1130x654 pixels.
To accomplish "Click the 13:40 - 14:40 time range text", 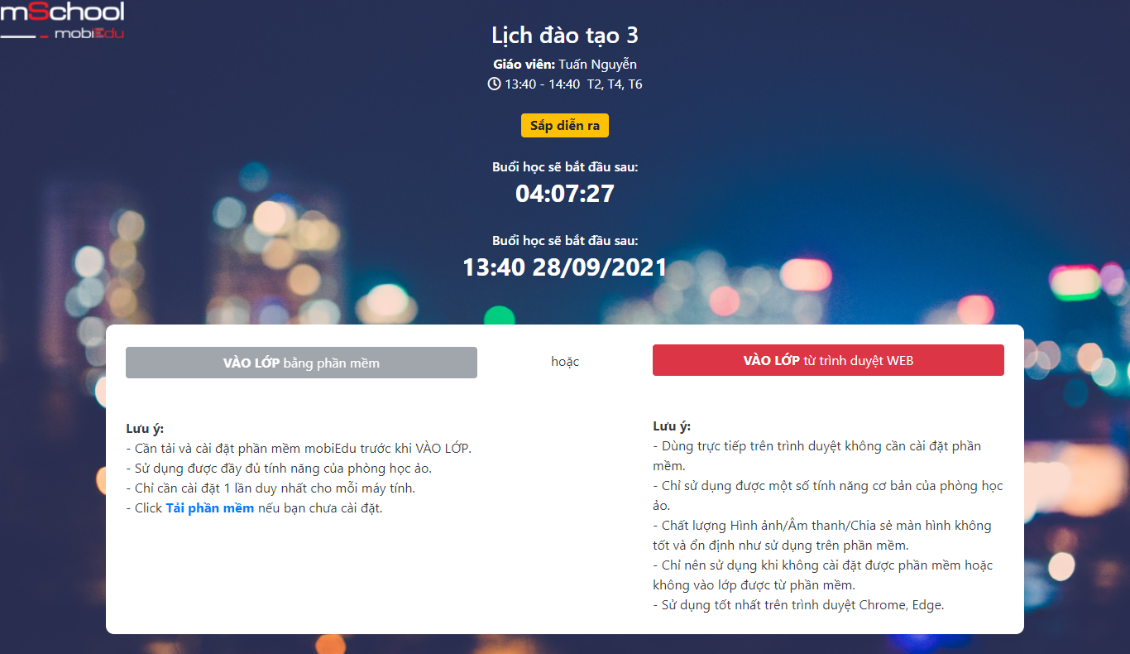I will [x=543, y=84].
